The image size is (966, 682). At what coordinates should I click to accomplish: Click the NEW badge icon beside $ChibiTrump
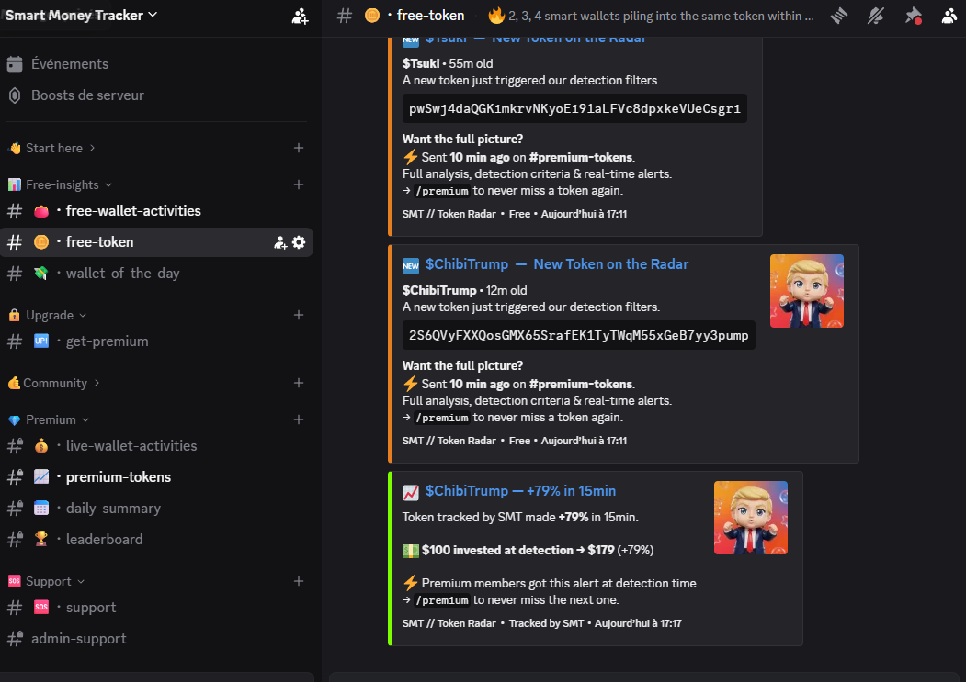[x=411, y=265]
